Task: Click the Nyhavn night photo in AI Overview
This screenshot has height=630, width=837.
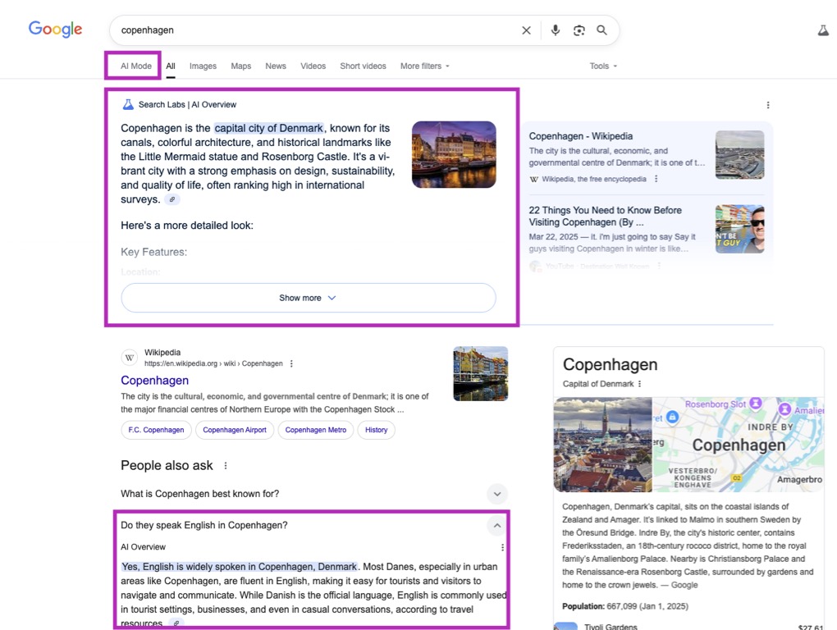Action: 454,155
